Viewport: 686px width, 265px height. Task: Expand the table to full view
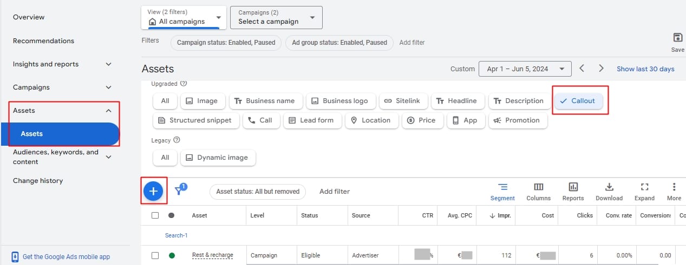point(644,191)
